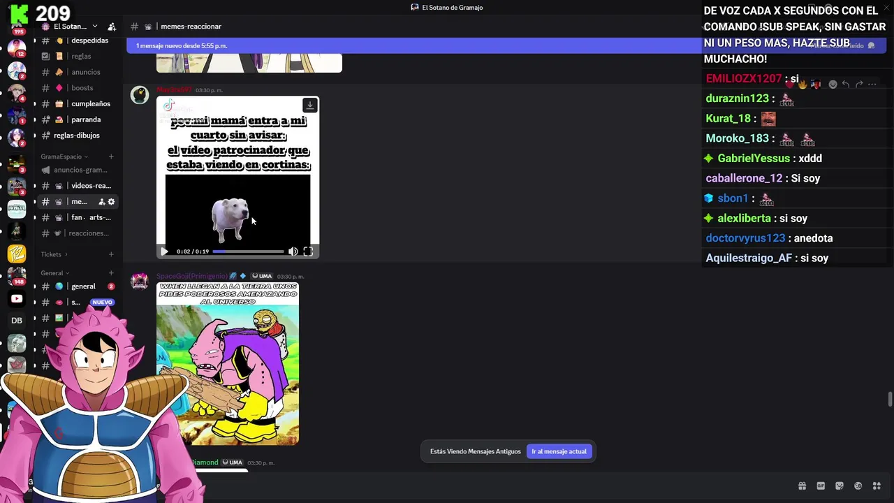Open the despedidas channel

coord(77,41)
